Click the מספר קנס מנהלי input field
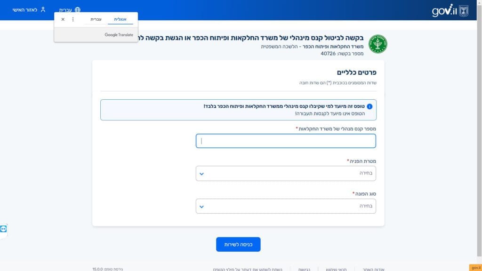Viewport: 482px width, 271px height. 286,141
